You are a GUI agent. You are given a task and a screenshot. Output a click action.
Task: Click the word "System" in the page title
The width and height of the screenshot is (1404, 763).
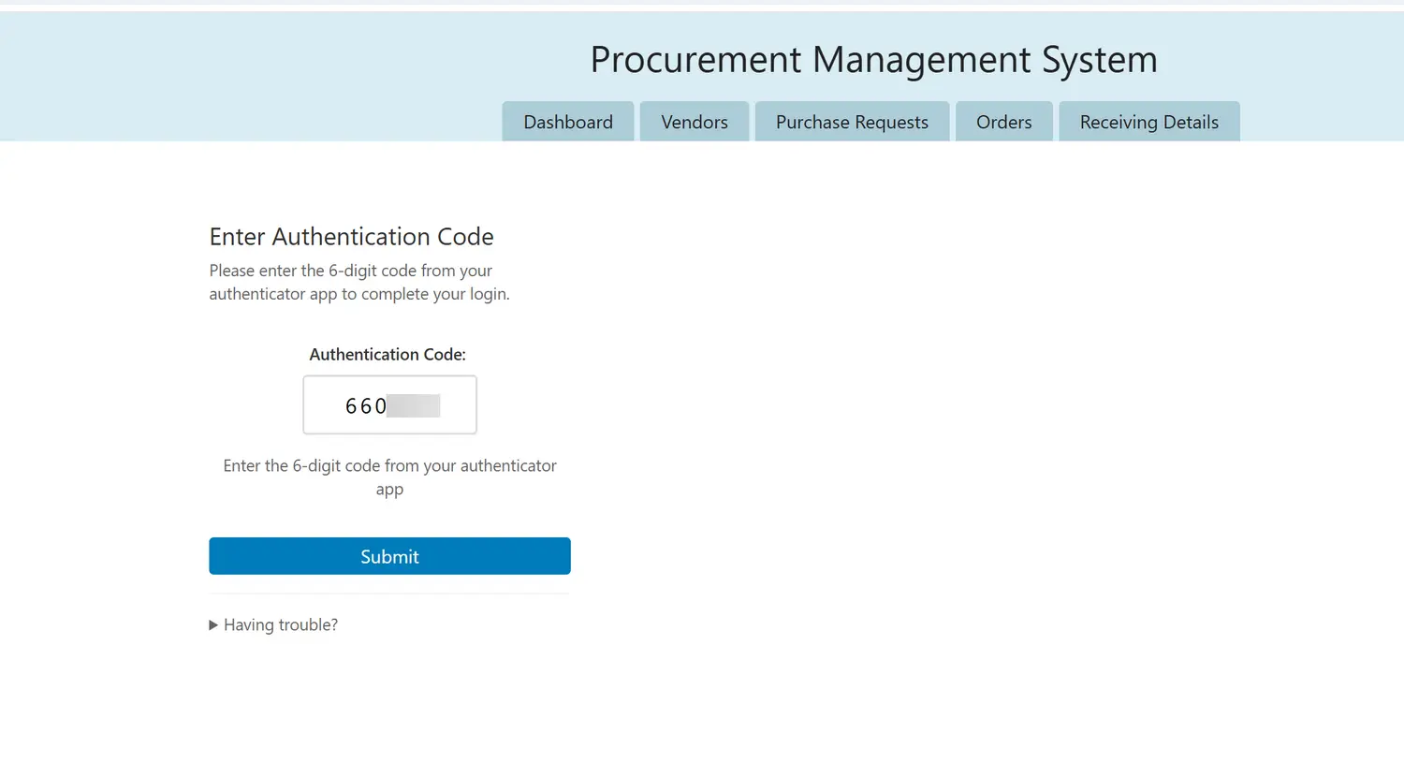pos(1099,60)
